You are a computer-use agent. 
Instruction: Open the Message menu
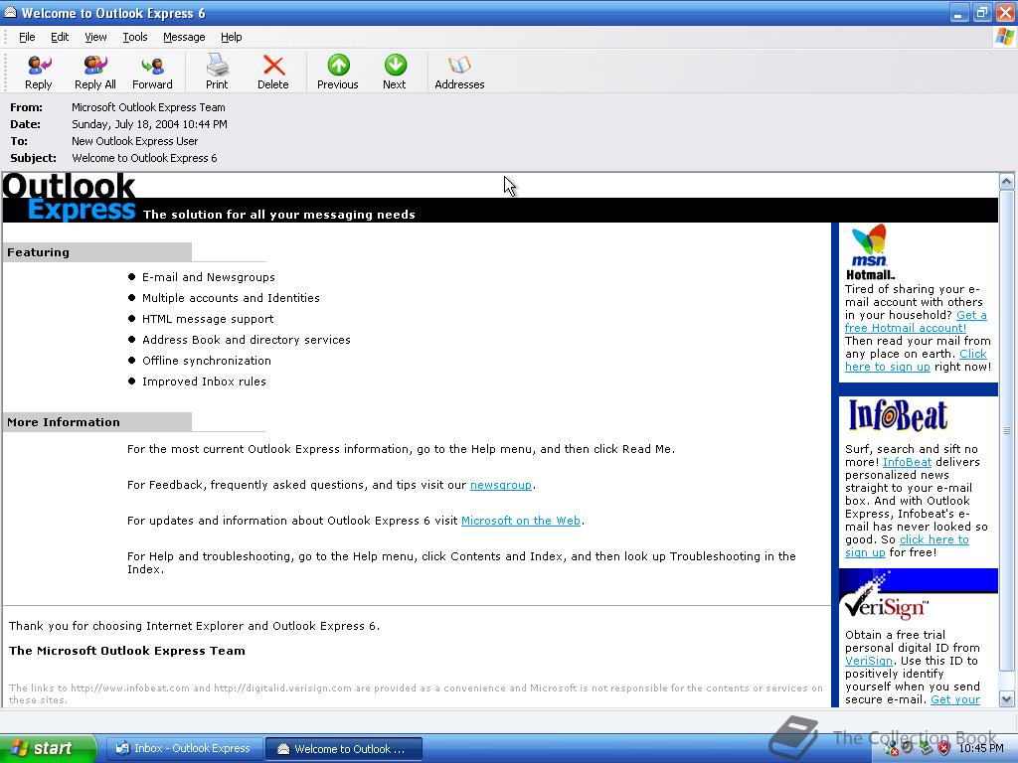point(184,37)
